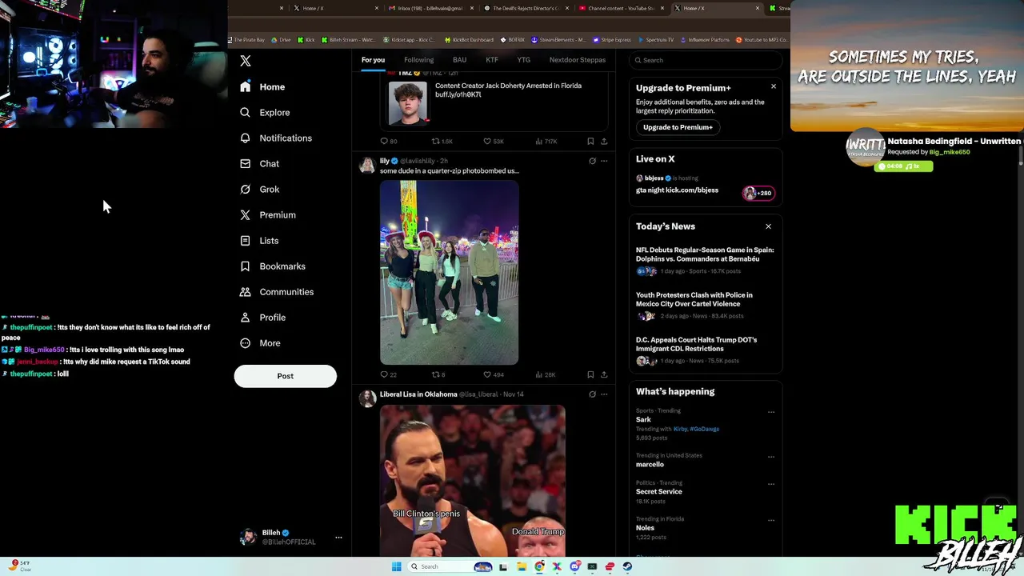Viewport: 1024px width, 576px height.
Task: Open the StreamElements bookmark
Action: [558, 39]
